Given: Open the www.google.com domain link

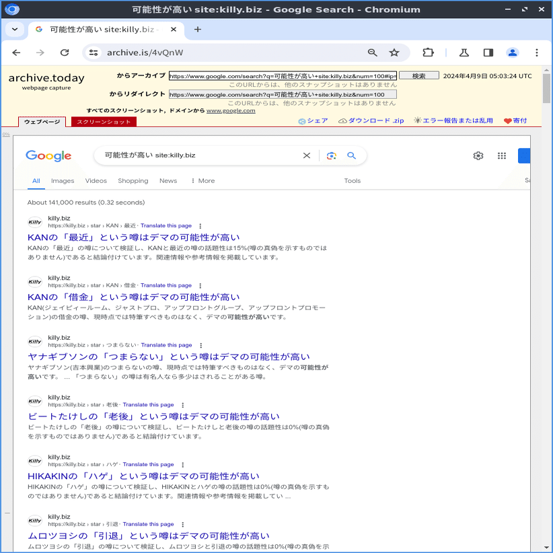Looking at the screenshot, I should pyautogui.click(x=231, y=111).
